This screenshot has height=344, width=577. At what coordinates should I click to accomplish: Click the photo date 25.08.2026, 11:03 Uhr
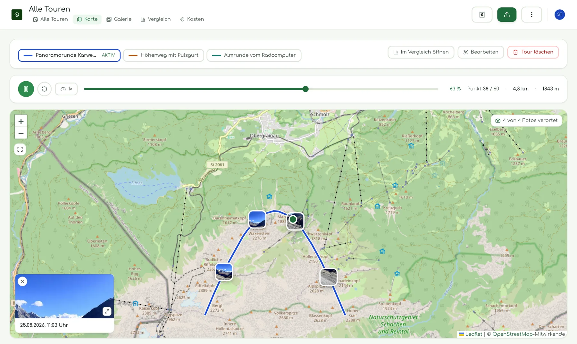(x=44, y=325)
